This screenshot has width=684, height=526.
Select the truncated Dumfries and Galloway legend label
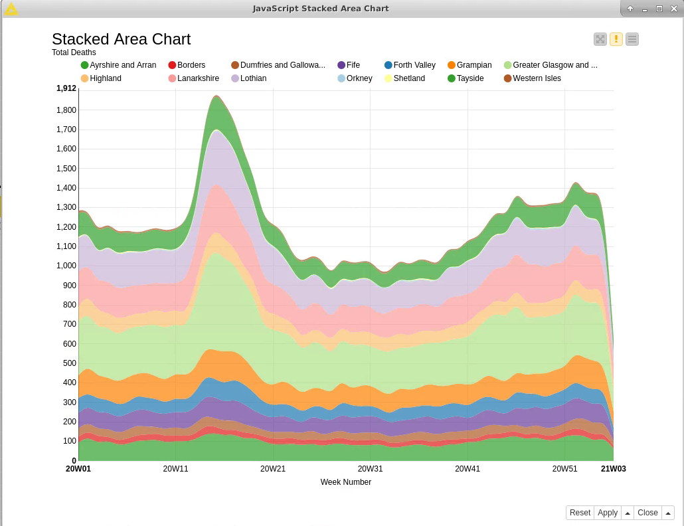282,65
